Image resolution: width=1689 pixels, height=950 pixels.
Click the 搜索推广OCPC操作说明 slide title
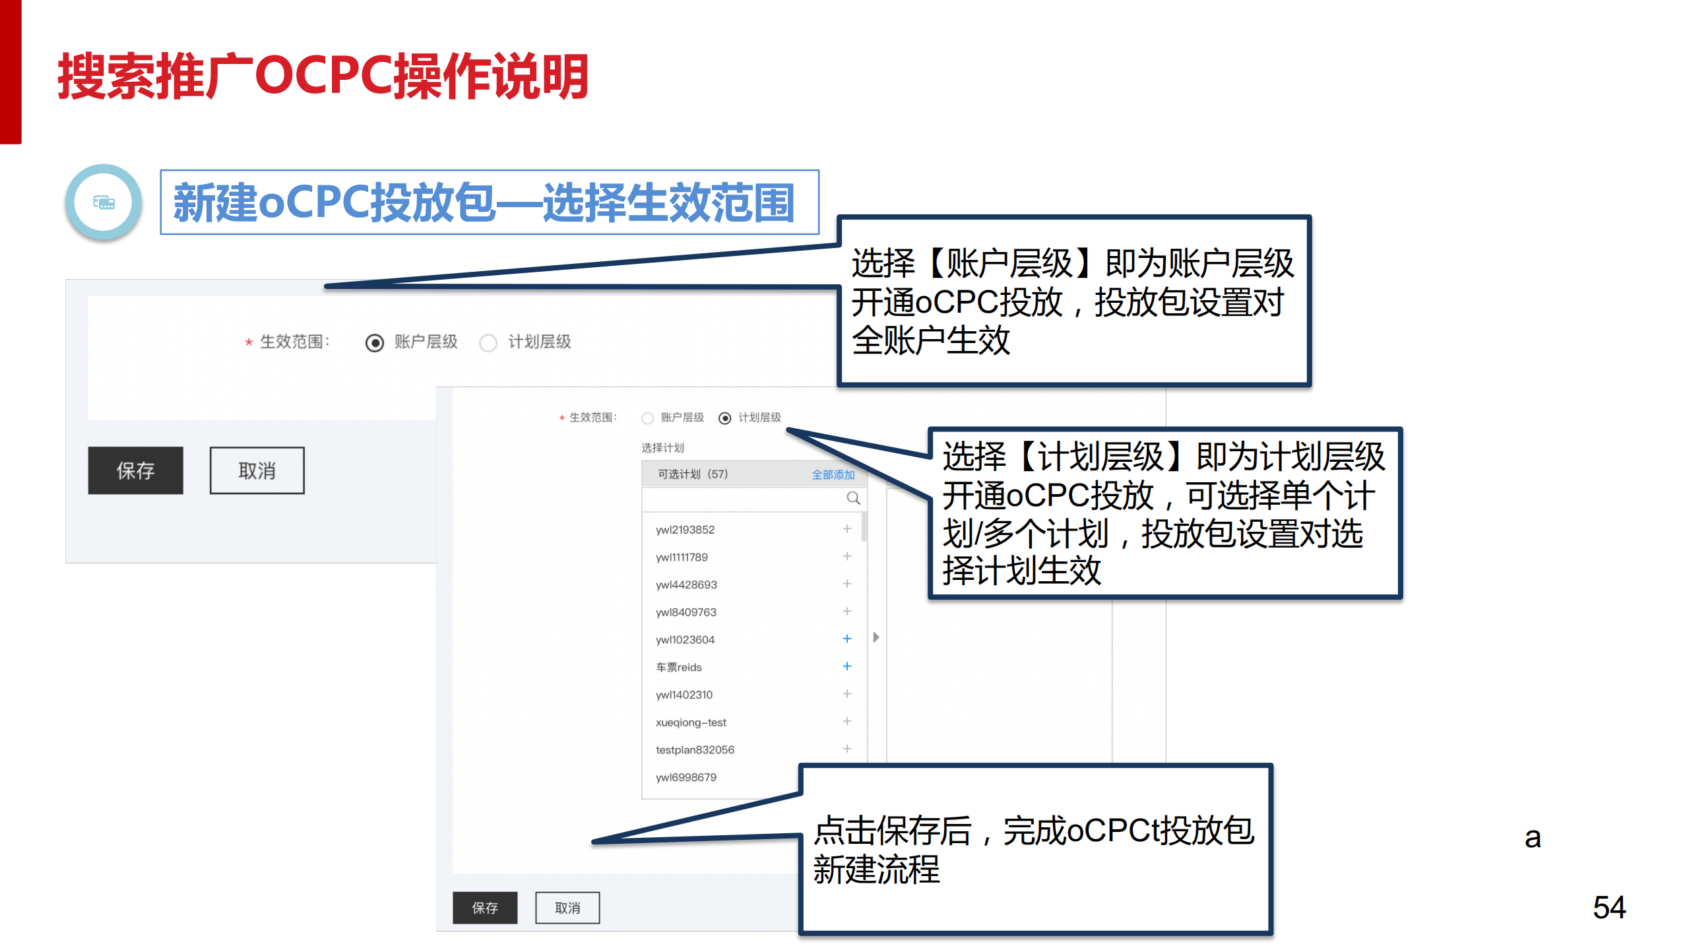323,77
